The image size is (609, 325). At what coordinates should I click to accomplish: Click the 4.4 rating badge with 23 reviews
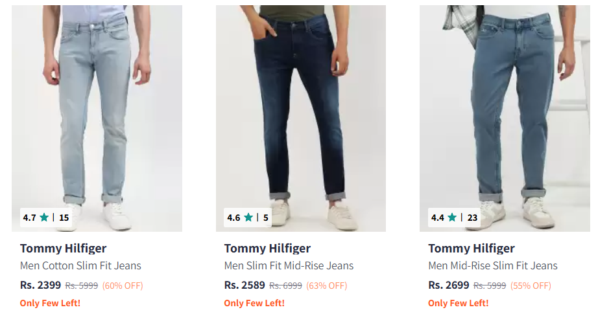click(x=454, y=218)
